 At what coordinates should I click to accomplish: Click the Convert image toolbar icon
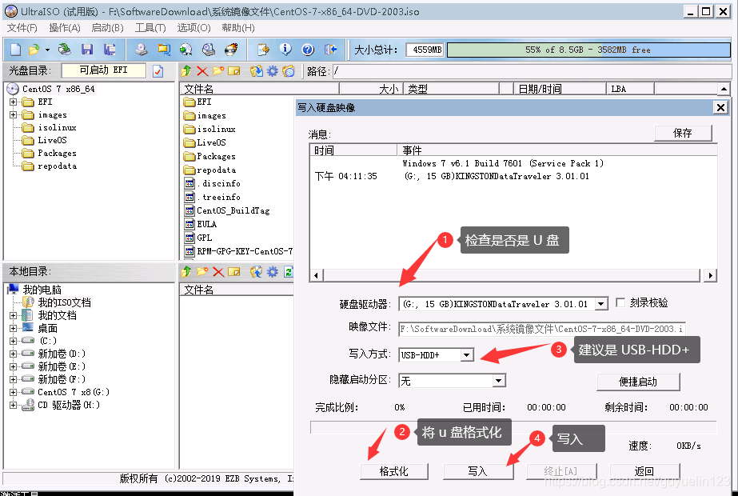pos(186,50)
